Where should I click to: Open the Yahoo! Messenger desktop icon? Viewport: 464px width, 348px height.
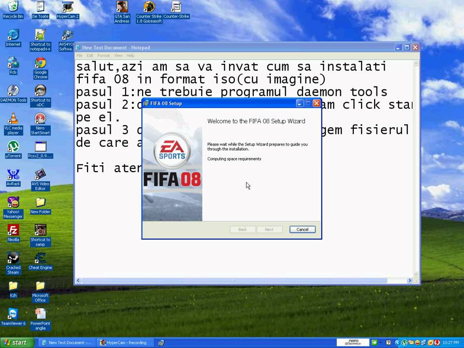pyautogui.click(x=13, y=207)
